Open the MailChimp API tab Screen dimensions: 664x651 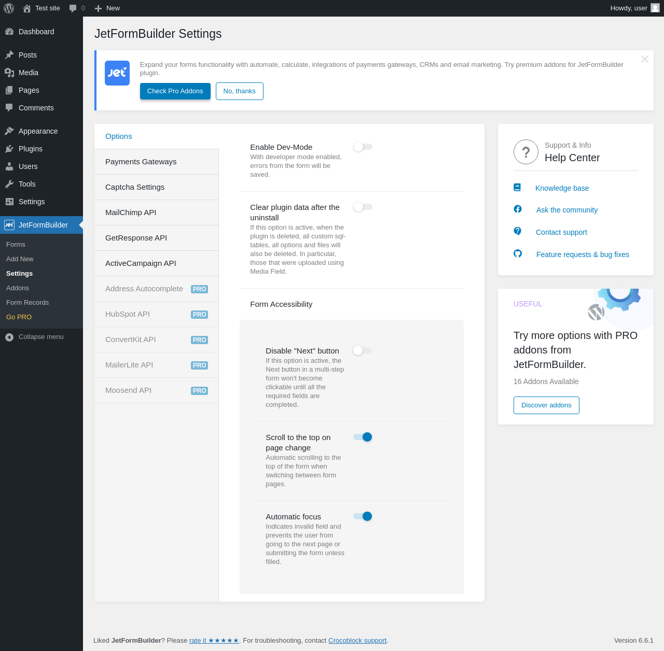(x=156, y=213)
